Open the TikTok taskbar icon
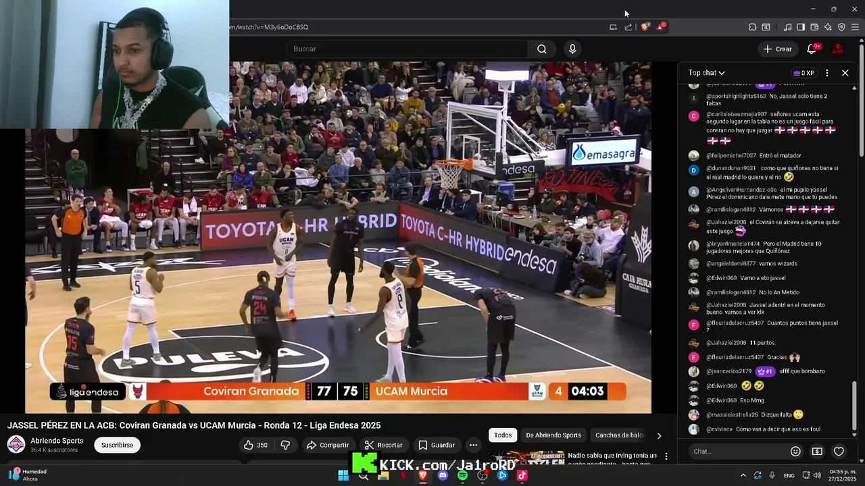This screenshot has width=865, height=486. click(x=522, y=475)
